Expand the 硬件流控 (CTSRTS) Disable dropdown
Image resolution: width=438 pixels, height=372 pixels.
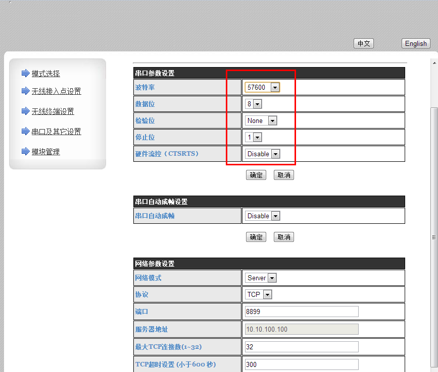tap(263, 154)
